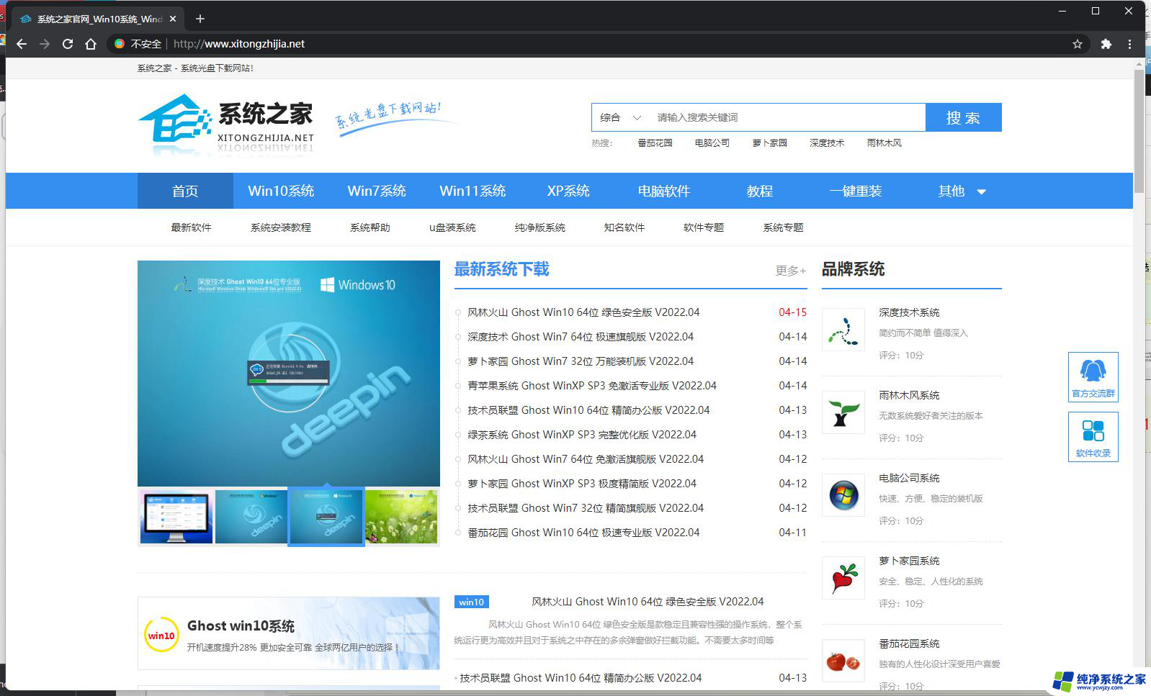1151x696 pixels.
Task: Click the address bar URL
Action: pos(239,44)
